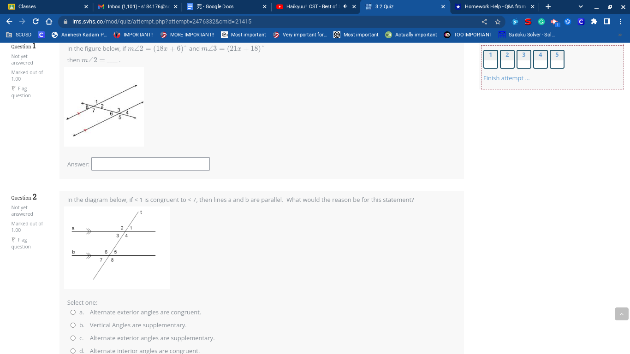Image resolution: width=630 pixels, height=354 pixels.
Task: Jump to question 4 in quiz navigation
Action: tap(541, 59)
